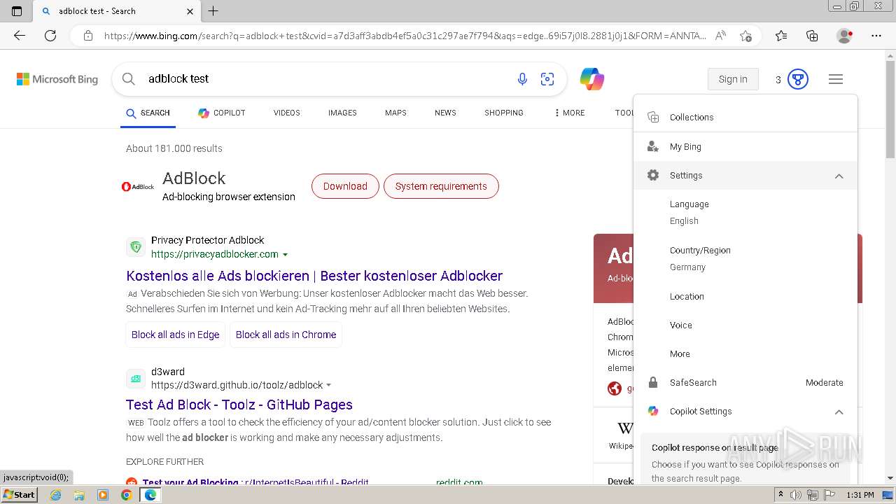Click the Privacy Protector shield favicon
This screenshot has height=504, width=896.
pos(136,247)
